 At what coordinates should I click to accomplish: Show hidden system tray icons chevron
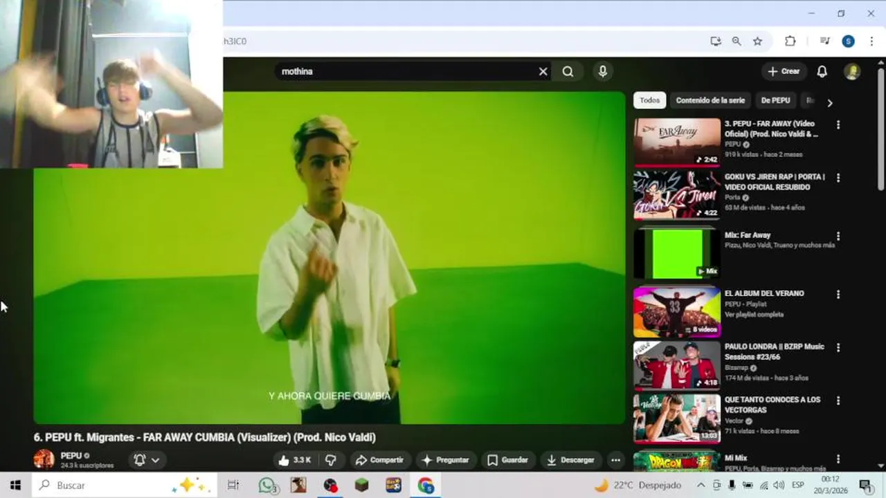pos(700,486)
